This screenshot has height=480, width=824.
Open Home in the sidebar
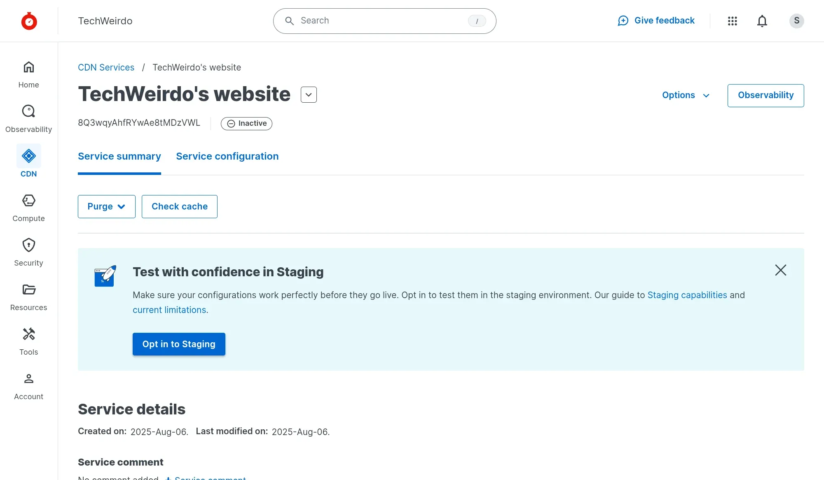pos(28,74)
